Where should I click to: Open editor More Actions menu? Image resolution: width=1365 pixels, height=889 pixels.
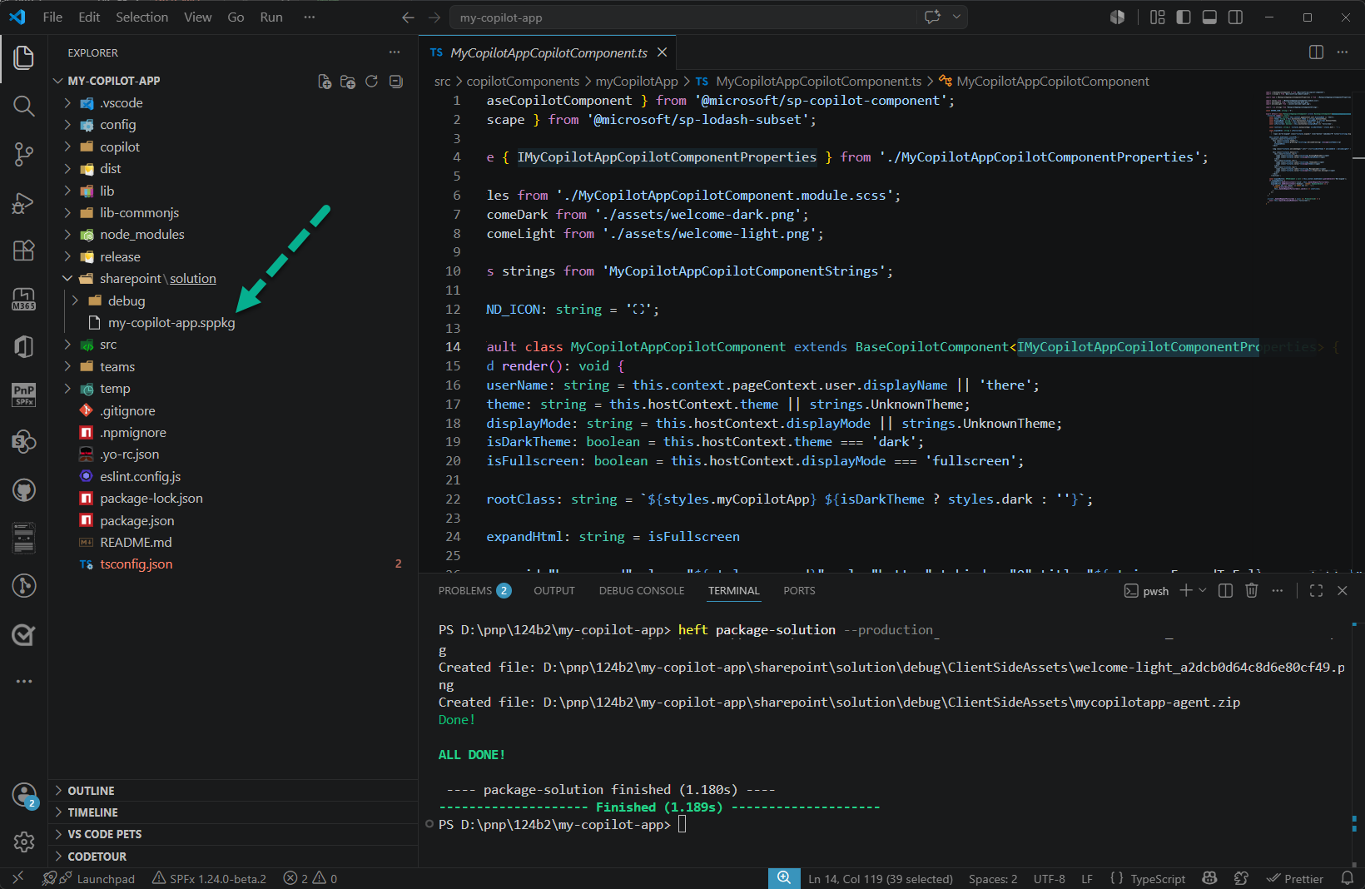(x=1343, y=52)
